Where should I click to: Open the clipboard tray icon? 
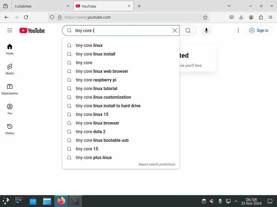click(204, 201)
